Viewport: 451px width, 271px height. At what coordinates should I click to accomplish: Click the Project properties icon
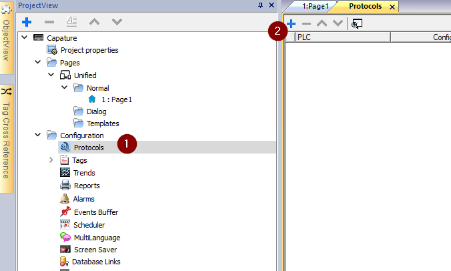(52, 50)
